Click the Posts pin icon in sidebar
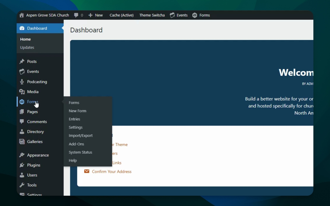The image size is (330, 206). [22, 62]
